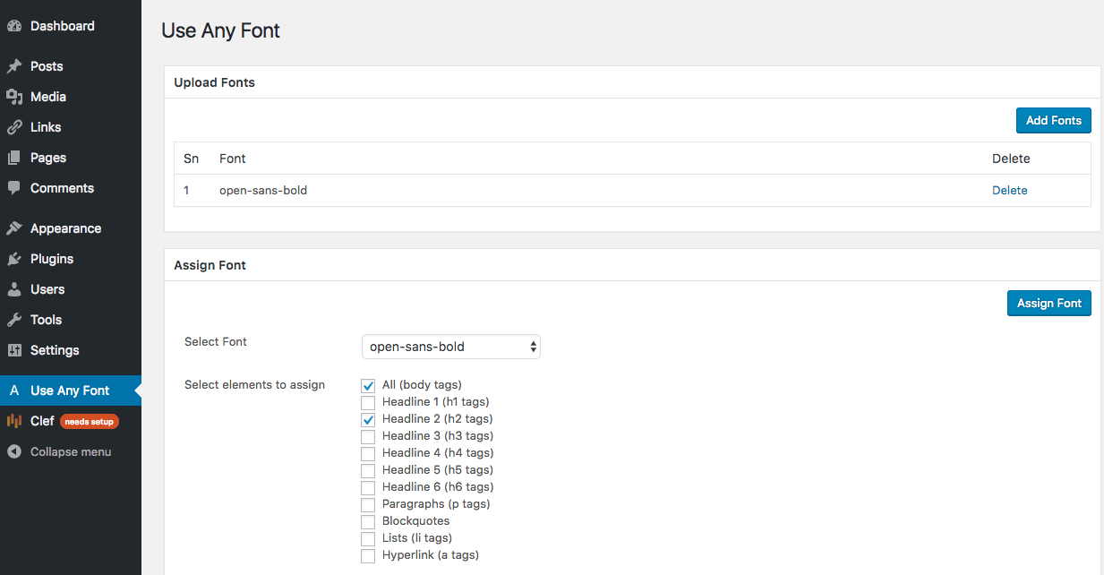Open the Clef menu item
This screenshot has height=575, width=1104.
71,421
